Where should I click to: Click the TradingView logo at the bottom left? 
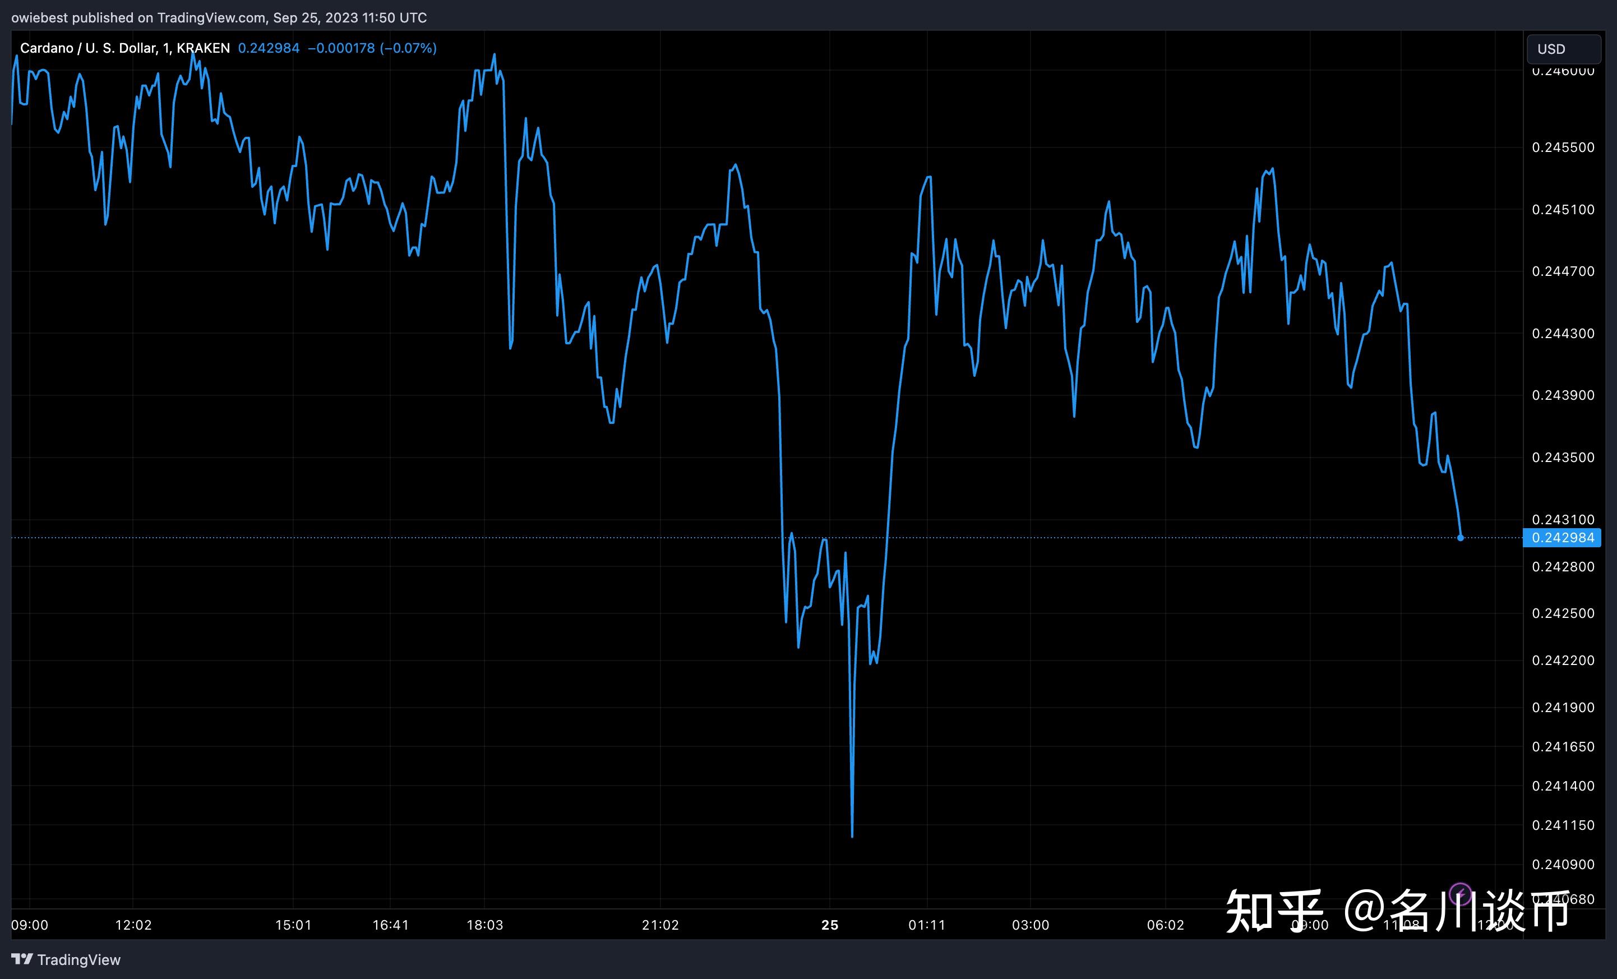click(x=22, y=959)
